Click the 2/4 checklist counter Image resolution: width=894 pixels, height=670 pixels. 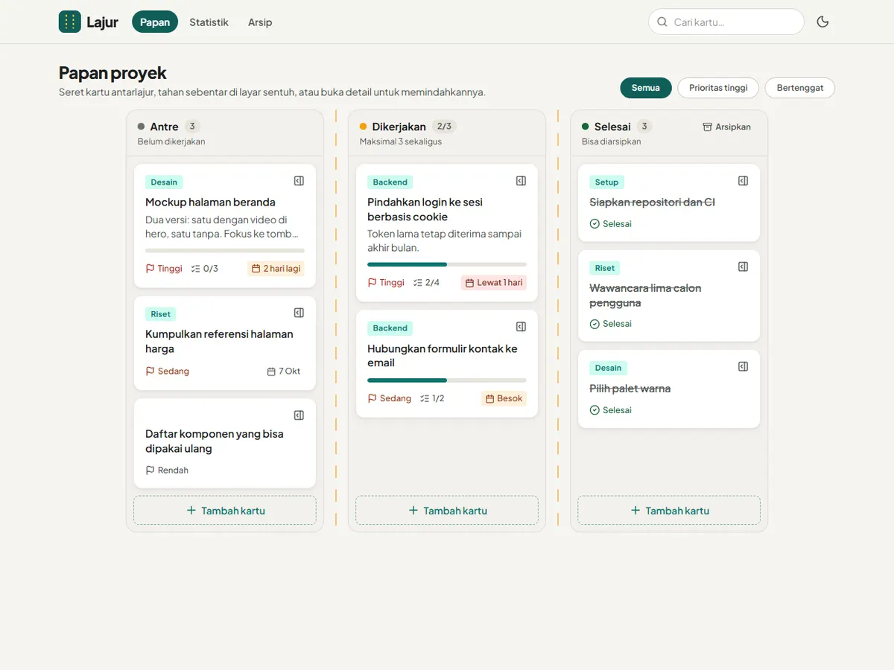coord(427,282)
